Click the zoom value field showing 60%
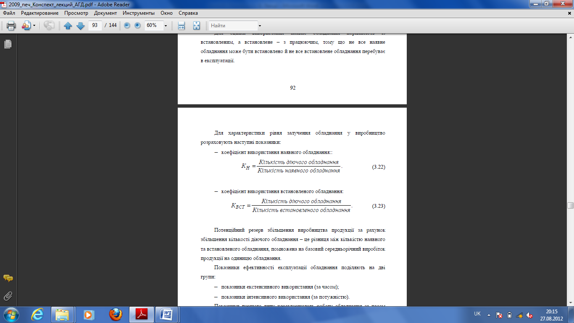The width and height of the screenshot is (574, 323). 153,26
